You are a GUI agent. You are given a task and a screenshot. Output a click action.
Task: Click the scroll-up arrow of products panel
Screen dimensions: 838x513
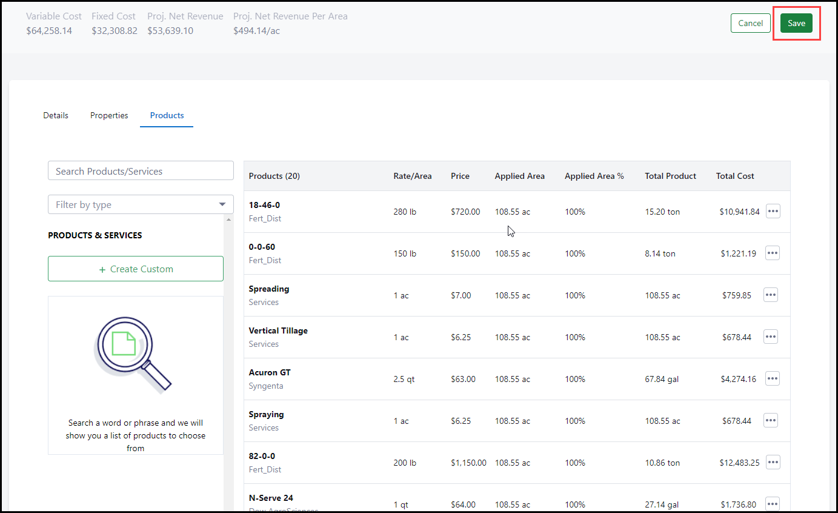coord(228,220)
